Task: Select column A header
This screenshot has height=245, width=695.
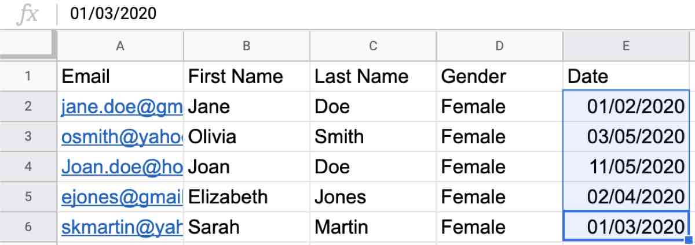Action: click(x=120, y=46)
